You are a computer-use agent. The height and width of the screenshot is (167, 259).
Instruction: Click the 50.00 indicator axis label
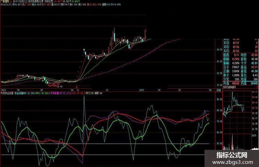(219, 143)
